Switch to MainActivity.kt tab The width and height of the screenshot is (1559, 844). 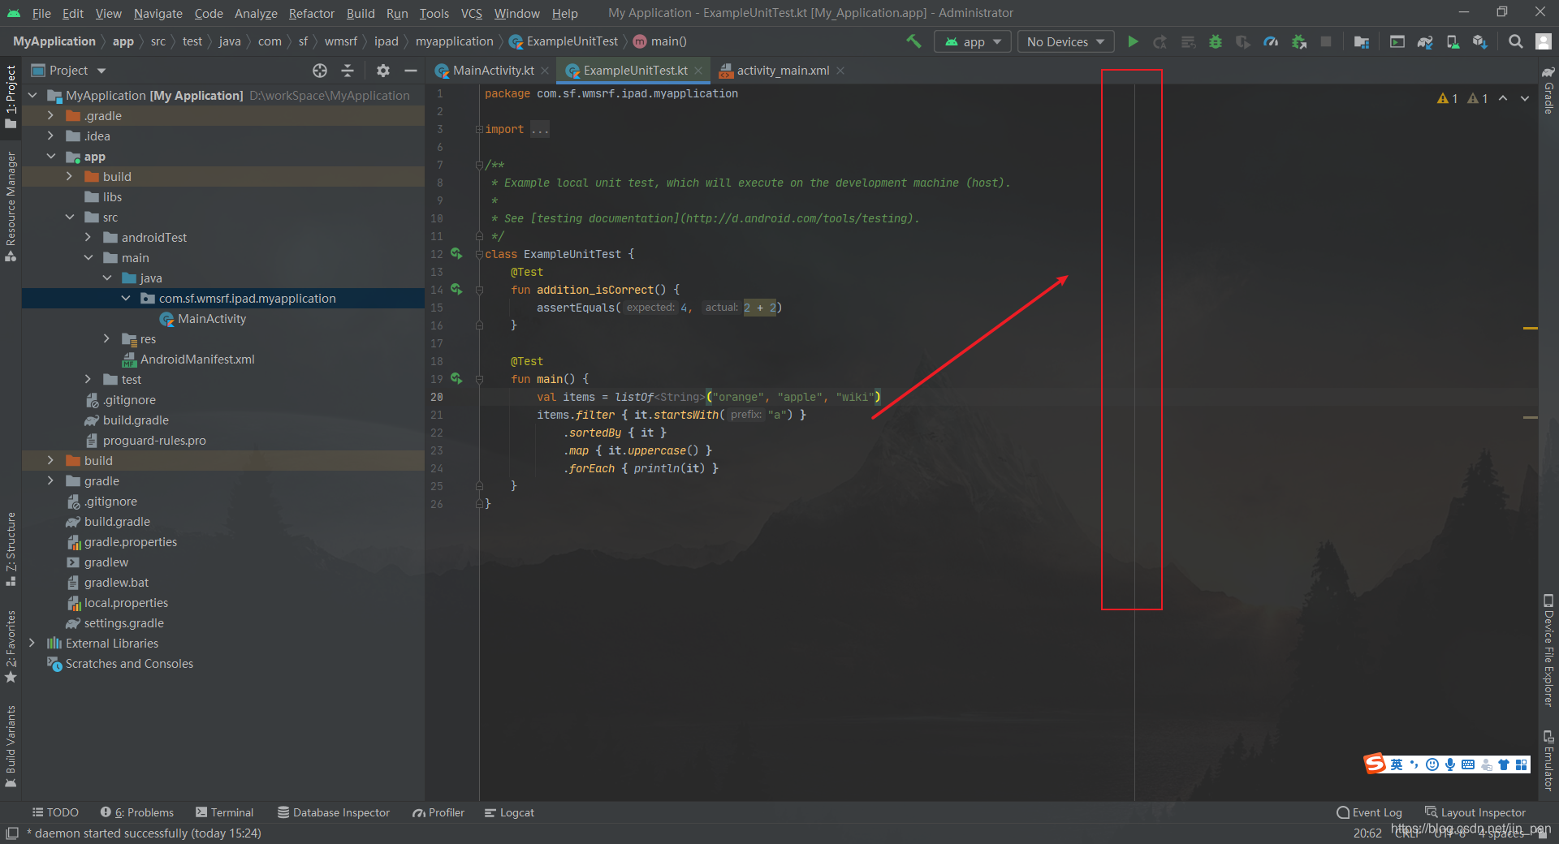493,71
